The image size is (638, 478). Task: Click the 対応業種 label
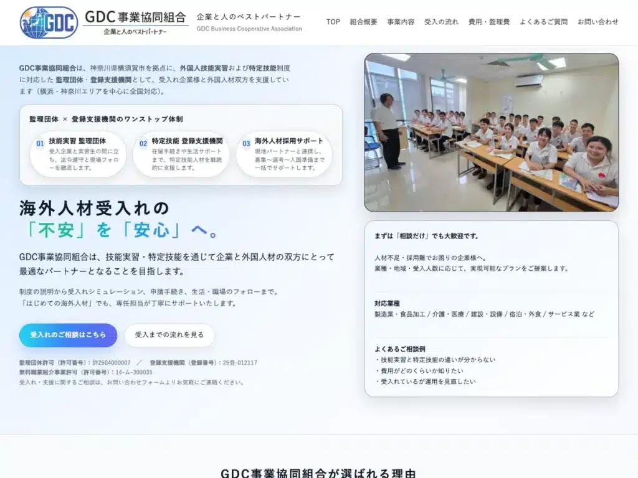click(387, 303)
